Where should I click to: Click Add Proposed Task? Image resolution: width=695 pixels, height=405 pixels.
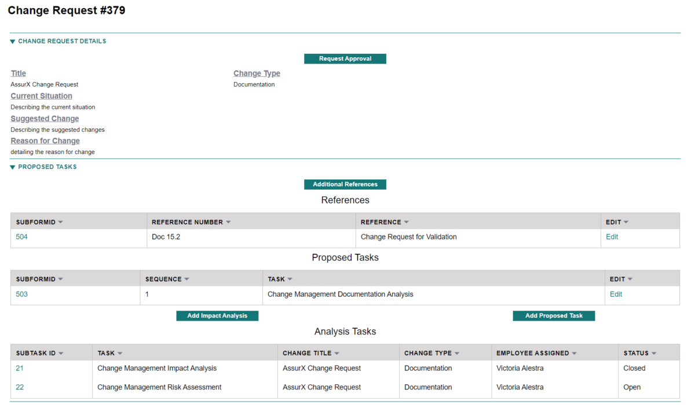pos(554,315)
